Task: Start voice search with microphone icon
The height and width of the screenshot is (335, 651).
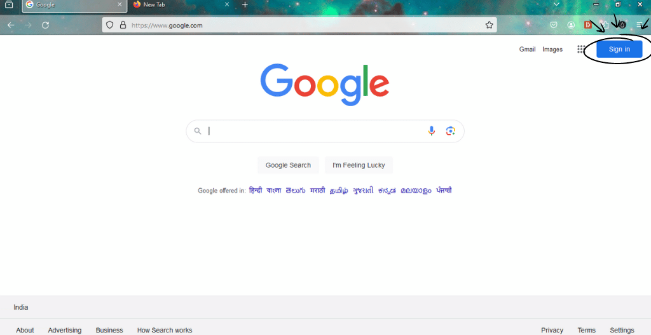Action: [x=432, y=131]
